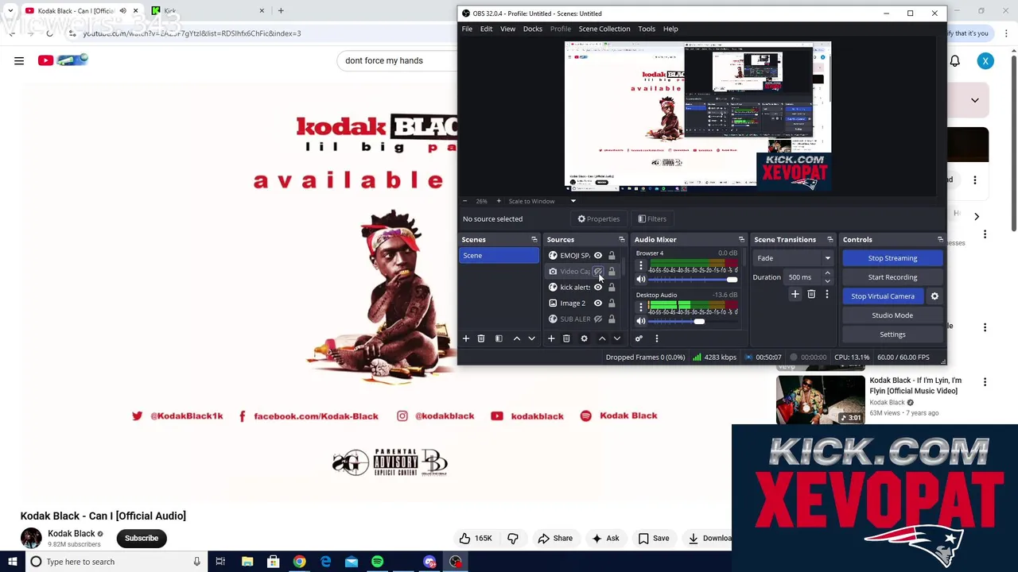Add a new source with plus icon

(x=551, y=338)
